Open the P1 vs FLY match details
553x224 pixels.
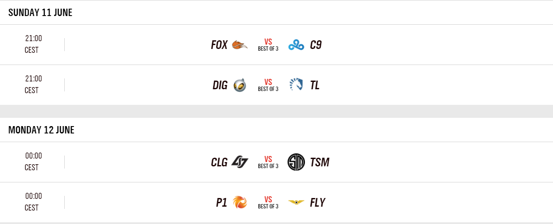[x=268, y=202]
